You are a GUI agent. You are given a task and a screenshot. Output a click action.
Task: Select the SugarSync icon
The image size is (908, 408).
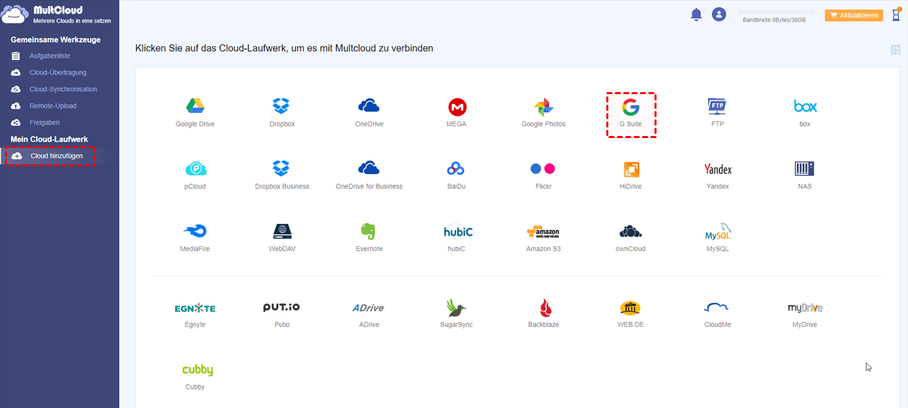point(456,308)
